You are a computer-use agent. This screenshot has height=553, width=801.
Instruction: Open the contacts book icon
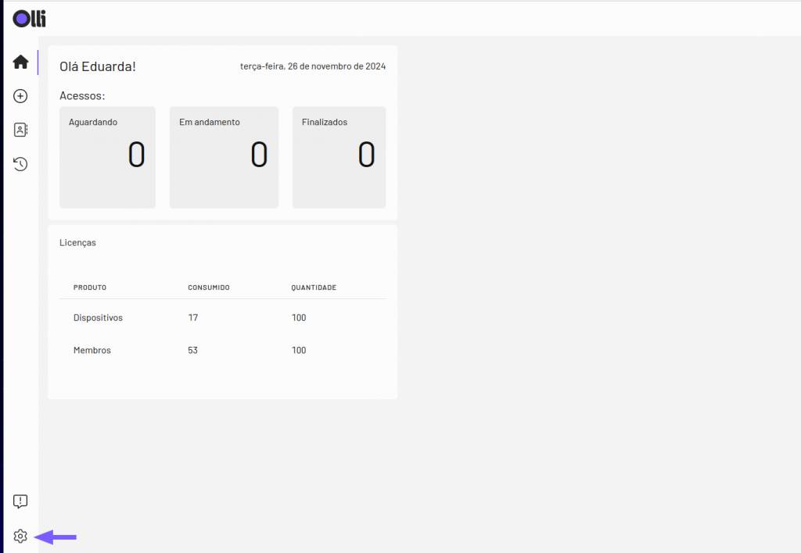point(20,130)
